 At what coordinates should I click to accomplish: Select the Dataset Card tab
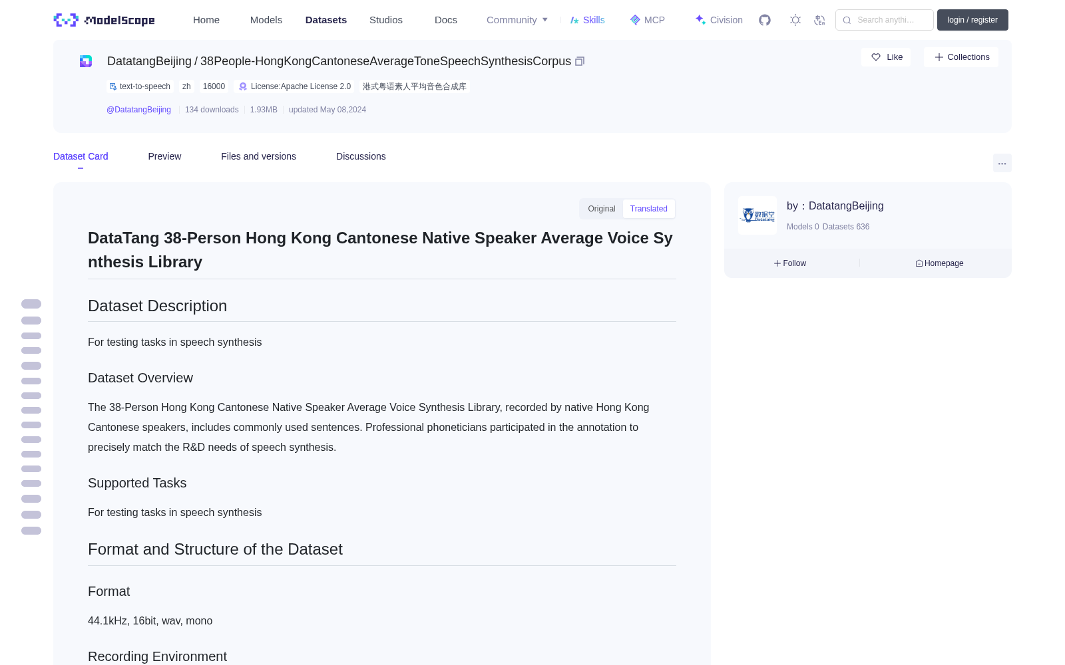(x=81, y=156)
